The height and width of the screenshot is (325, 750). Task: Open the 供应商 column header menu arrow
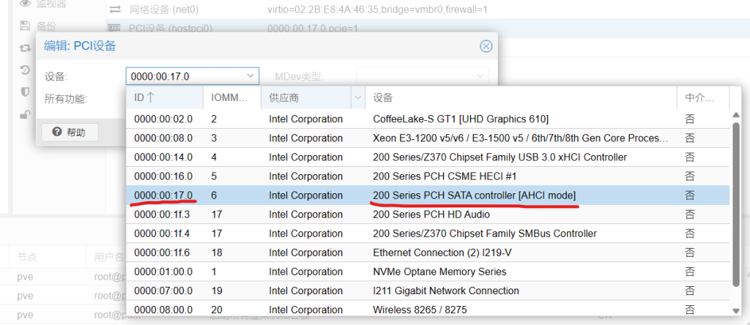click(x=358, y=97)
